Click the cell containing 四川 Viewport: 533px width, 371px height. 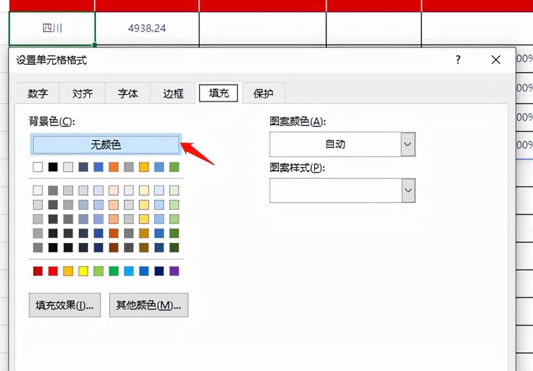pos(51,28)
